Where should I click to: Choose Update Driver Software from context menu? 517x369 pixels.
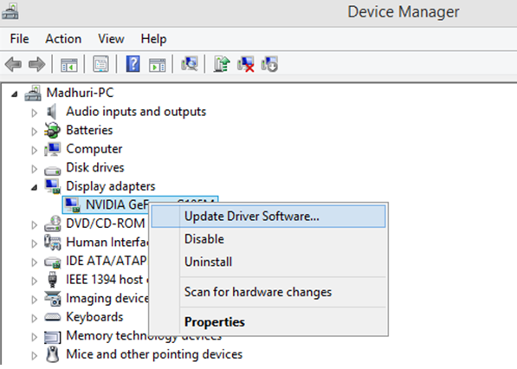point(268,217)
